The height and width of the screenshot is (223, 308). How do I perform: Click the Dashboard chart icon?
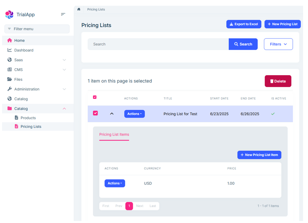pyautogui.click(x=9, y=50)
